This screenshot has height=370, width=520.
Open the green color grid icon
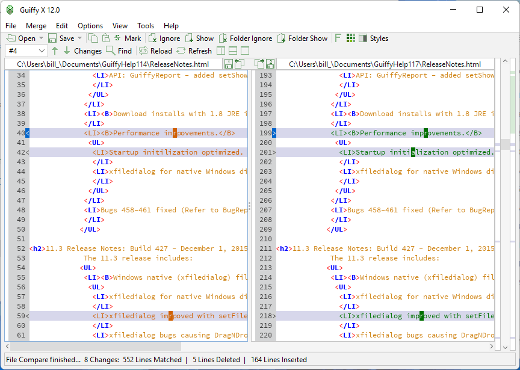click(350, 39)
